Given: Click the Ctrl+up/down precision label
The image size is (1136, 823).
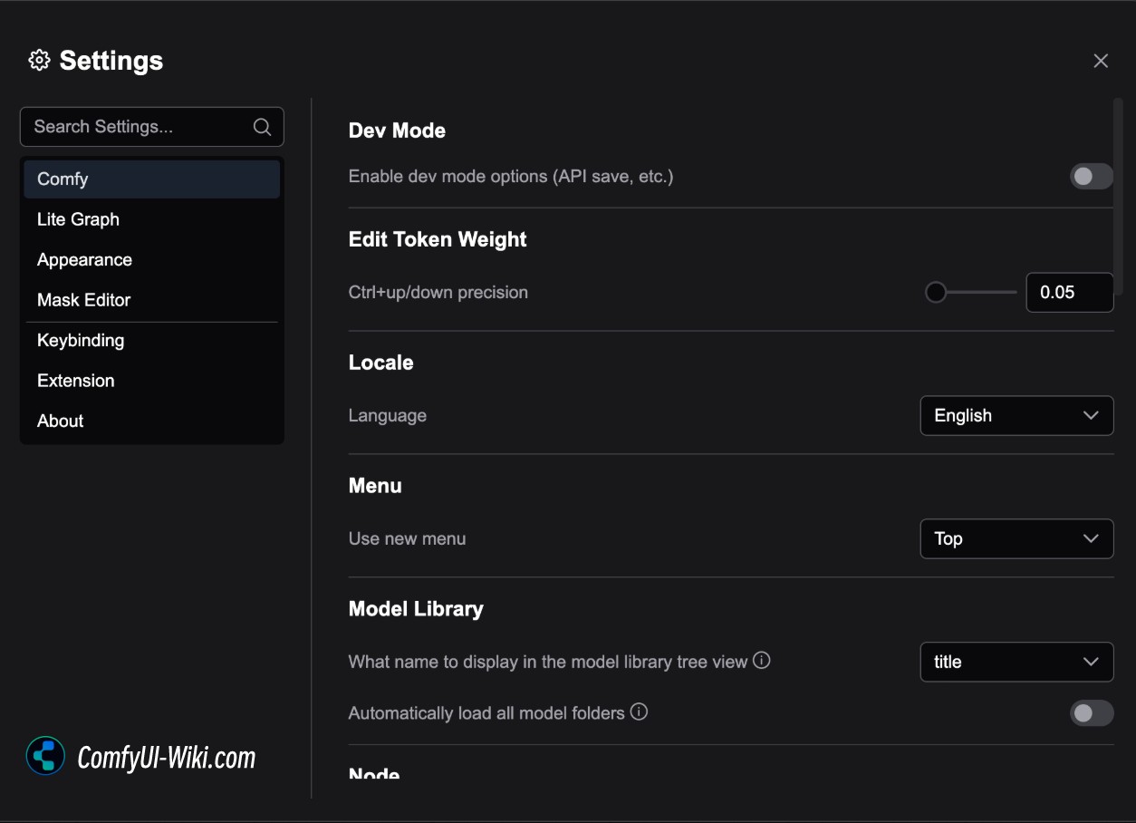Looking at the screenshot, I should (x=438, y=293).
